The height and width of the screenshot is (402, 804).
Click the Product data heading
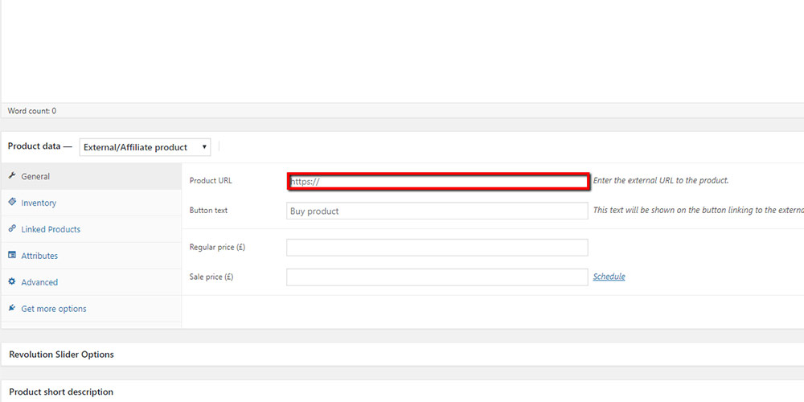pyautogui.click(x=40, y=146)
